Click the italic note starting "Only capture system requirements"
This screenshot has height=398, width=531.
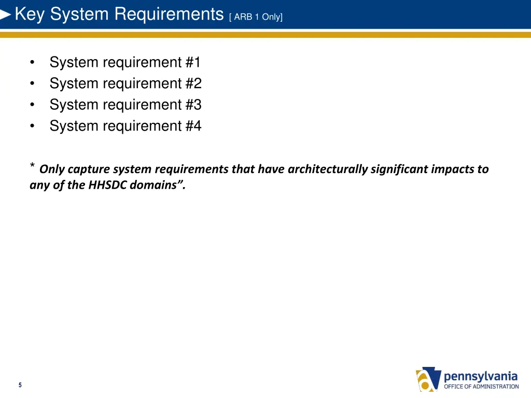click(259, 177)
